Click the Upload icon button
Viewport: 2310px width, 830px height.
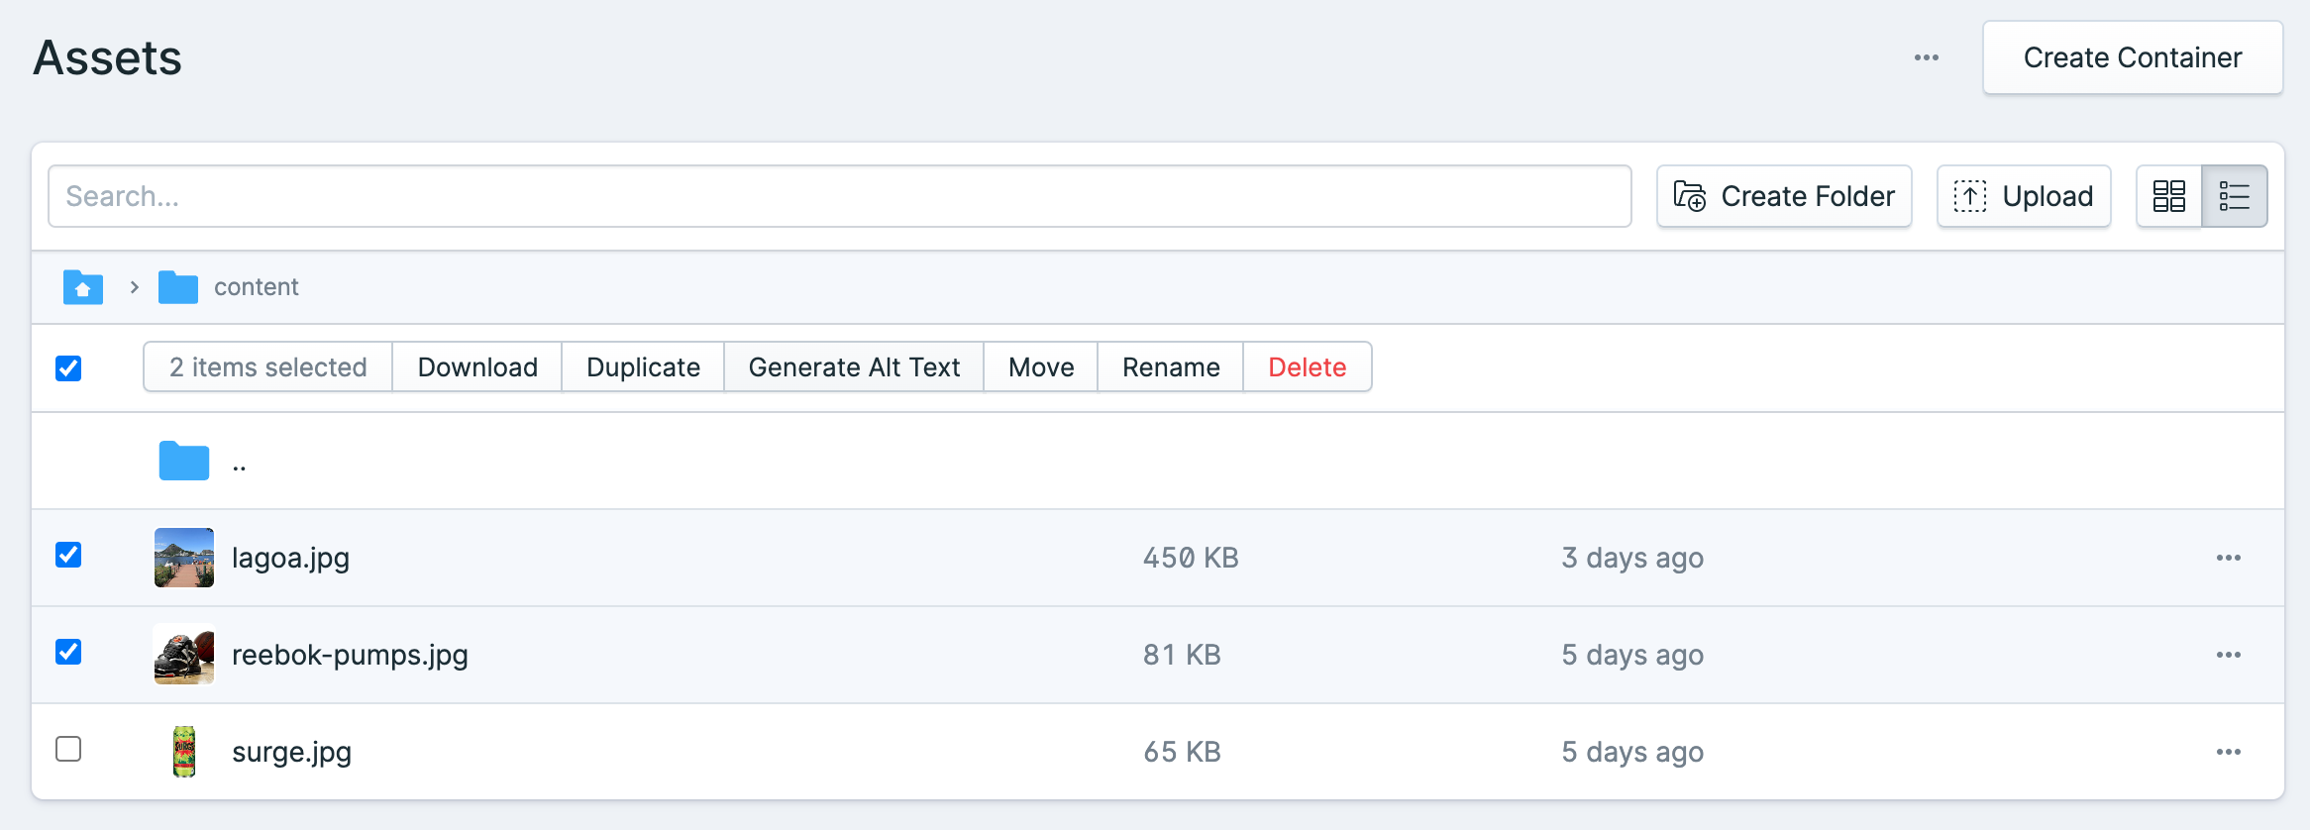tap(2024, 196)
